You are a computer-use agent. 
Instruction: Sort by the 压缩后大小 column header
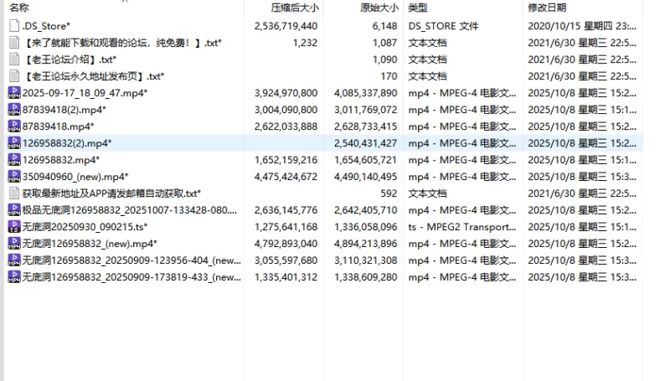pyautogui.click(x=294, y=8)
